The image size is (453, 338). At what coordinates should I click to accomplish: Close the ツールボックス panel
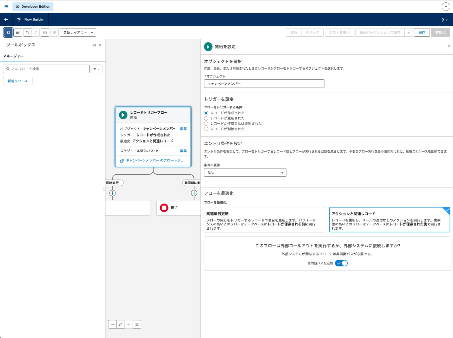click(100, 45)
